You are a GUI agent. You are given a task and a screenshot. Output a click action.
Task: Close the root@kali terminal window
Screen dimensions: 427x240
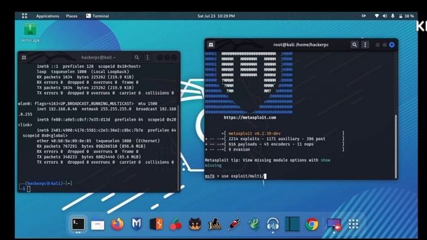pyautogui.click(x=392, y=45)
